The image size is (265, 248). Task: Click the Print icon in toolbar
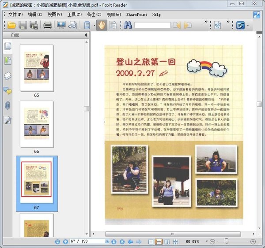pos(47,25)
